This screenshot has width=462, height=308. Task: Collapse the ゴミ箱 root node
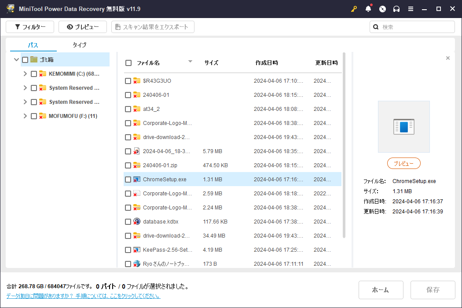(x=16, y=60)
